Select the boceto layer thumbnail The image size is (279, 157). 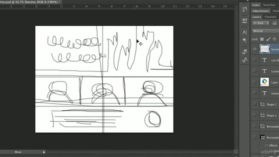265,49
